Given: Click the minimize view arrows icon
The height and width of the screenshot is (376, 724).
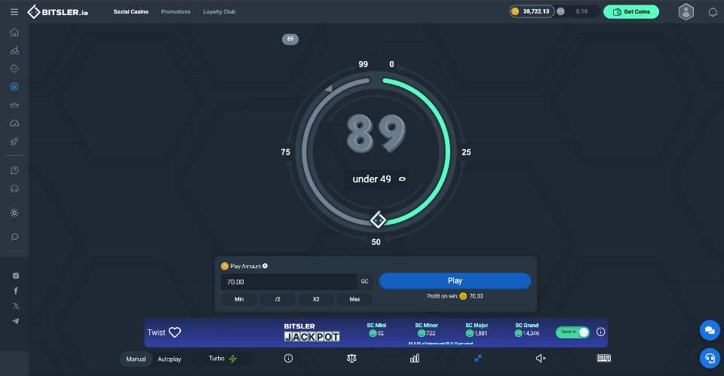Looking at the screenshot, I should 478,358.
